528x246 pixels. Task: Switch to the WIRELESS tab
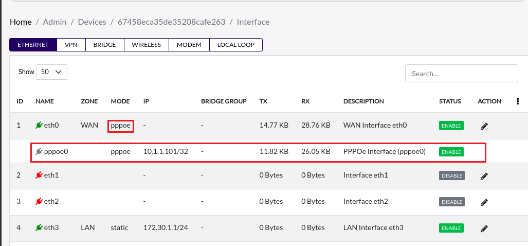pos(146,45)
